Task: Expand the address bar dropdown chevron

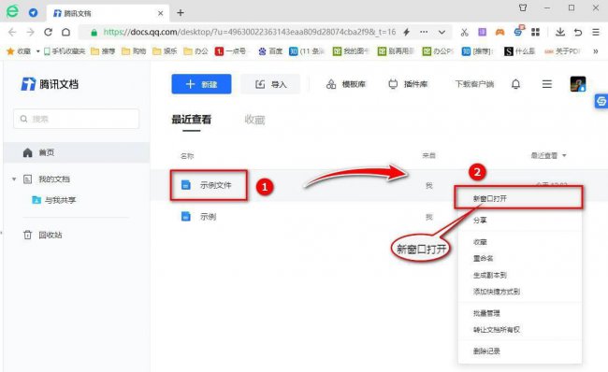Action: pos(442,33)
